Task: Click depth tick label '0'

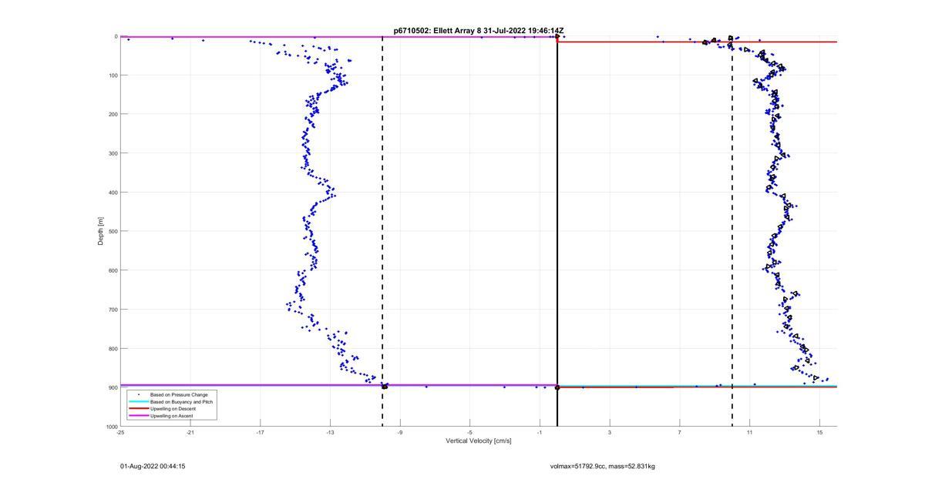Action: [x=116, y=36]
